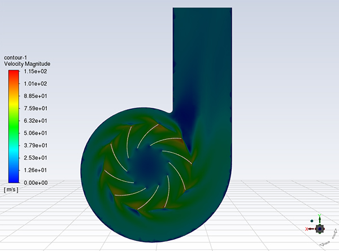The image size is (339, 251).
Task: Click the rainbow velocity colormap bar
Action: (14, 126)
